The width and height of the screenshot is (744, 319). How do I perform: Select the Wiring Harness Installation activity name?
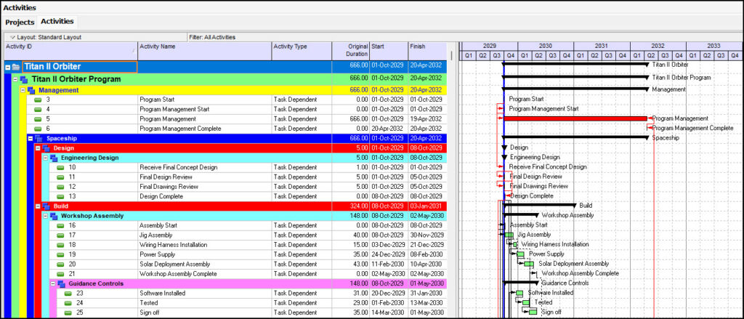(173, 245)
